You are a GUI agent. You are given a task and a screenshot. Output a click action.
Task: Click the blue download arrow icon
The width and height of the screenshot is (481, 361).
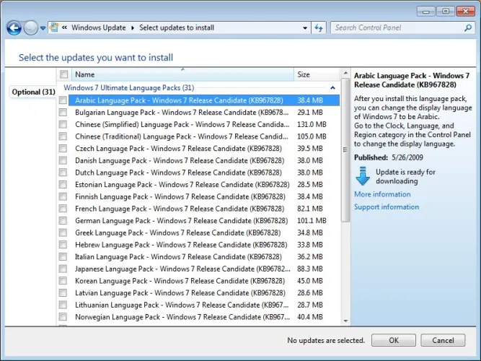point(363,176)
